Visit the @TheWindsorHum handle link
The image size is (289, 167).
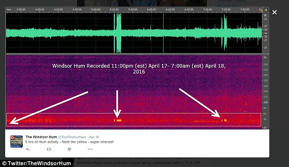point(72,137)
